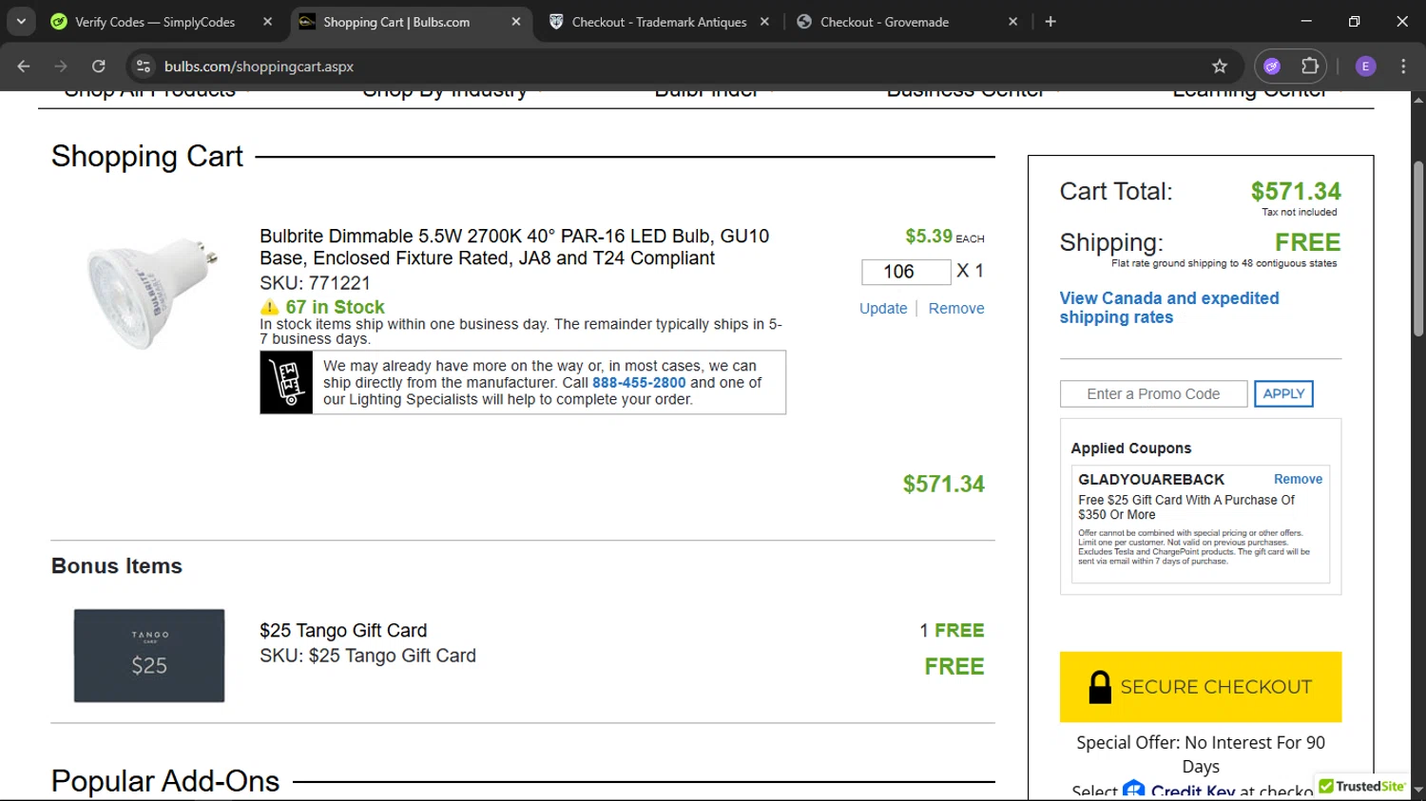Call phone number 888-455-2800 link

639,383
